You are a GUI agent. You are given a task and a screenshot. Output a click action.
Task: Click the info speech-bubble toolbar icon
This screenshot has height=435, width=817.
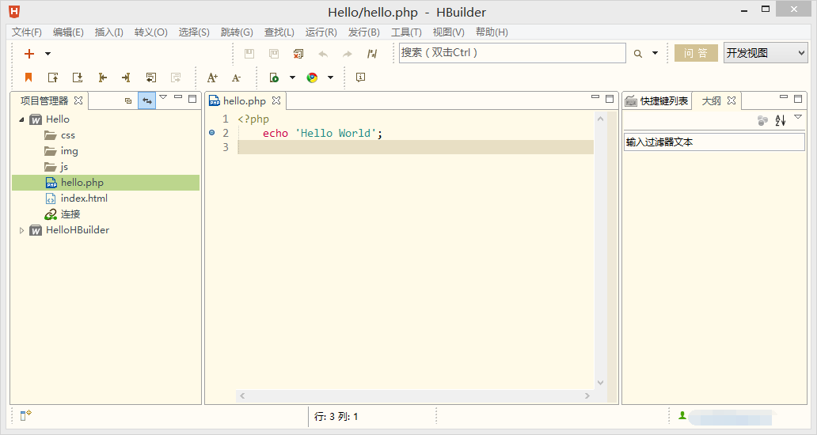click(360, 77)
